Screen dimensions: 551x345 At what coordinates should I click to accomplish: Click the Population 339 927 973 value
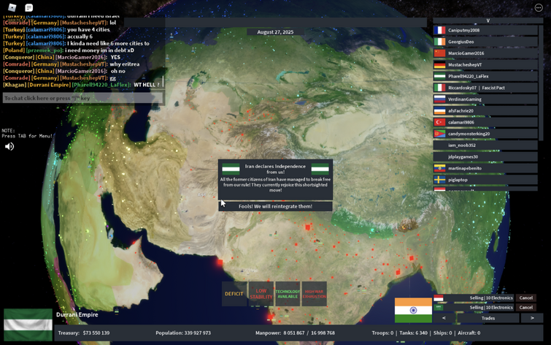196,333
